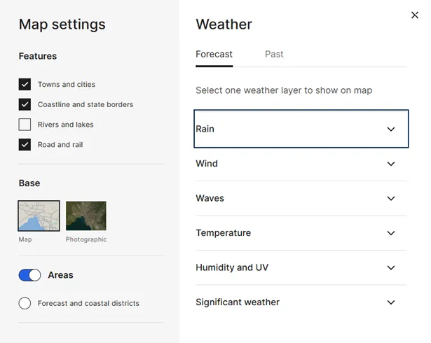Switch to the Past tab
The width and height of the screenshot is (431, 343).
pos(274,54)
